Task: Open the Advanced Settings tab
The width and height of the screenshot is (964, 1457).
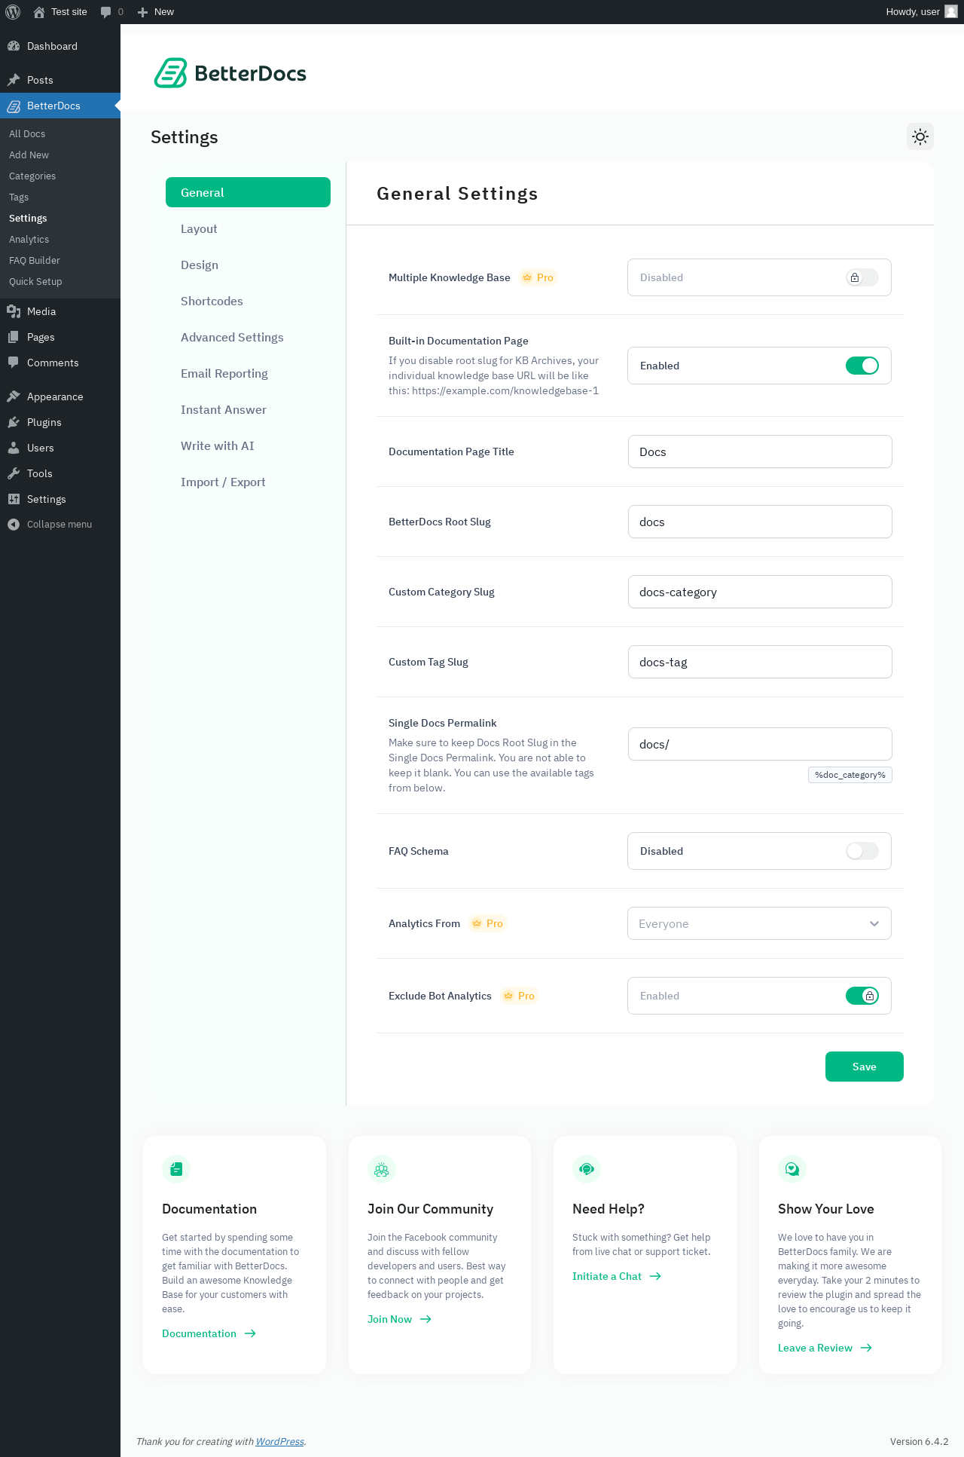Action: [248, 337]
